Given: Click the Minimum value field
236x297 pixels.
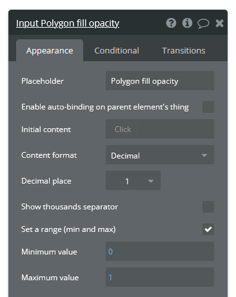Looking at the screenshot, I should (x=160, y=251).
